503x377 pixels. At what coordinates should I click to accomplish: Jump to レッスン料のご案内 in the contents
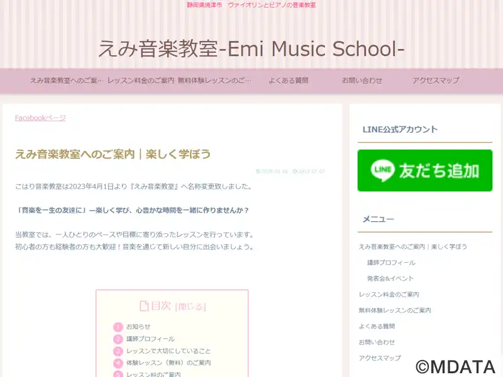pyautogui.click(x=153, y=374)
